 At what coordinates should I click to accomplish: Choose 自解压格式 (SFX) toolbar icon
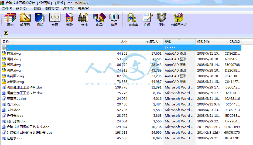[179, 17]
